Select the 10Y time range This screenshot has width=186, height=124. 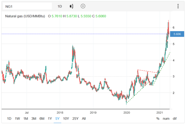(66, 118)
